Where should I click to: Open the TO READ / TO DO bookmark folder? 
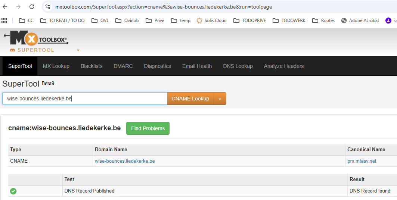click(62, 21)
